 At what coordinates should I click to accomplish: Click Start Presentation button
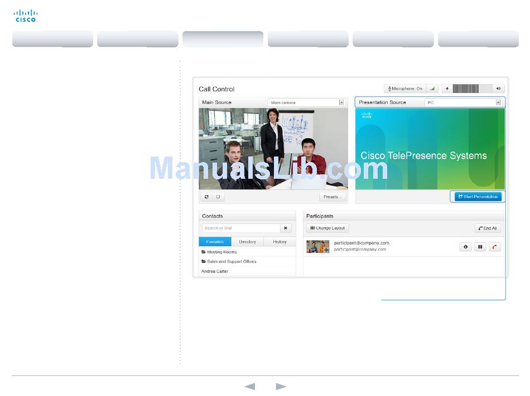(x=478, y=197)
